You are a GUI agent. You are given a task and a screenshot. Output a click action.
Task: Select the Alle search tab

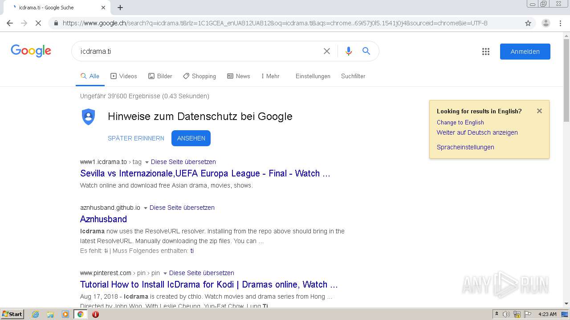(90, 76)
